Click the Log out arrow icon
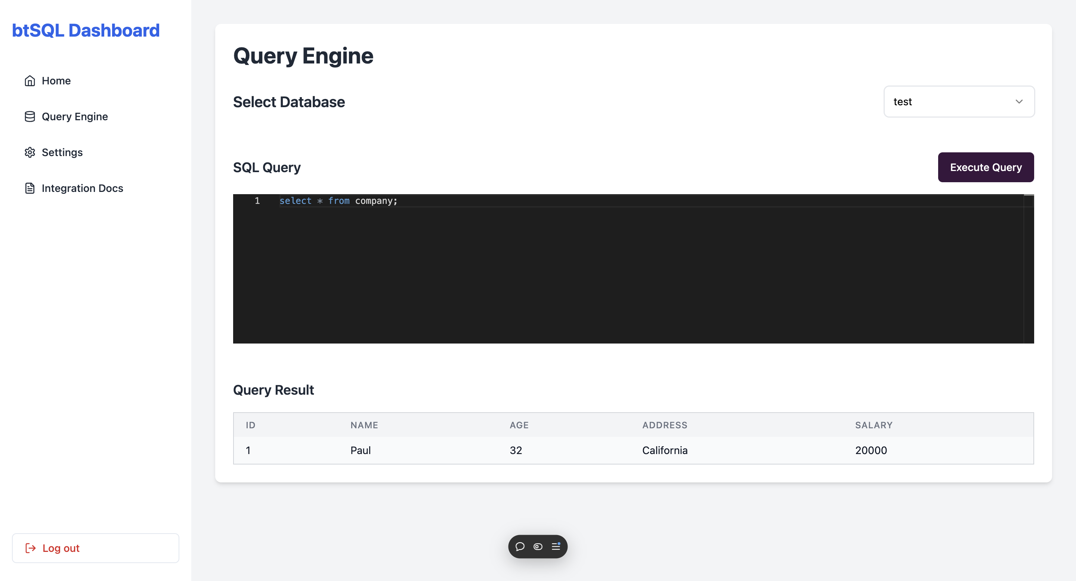 tap(31, 548)
